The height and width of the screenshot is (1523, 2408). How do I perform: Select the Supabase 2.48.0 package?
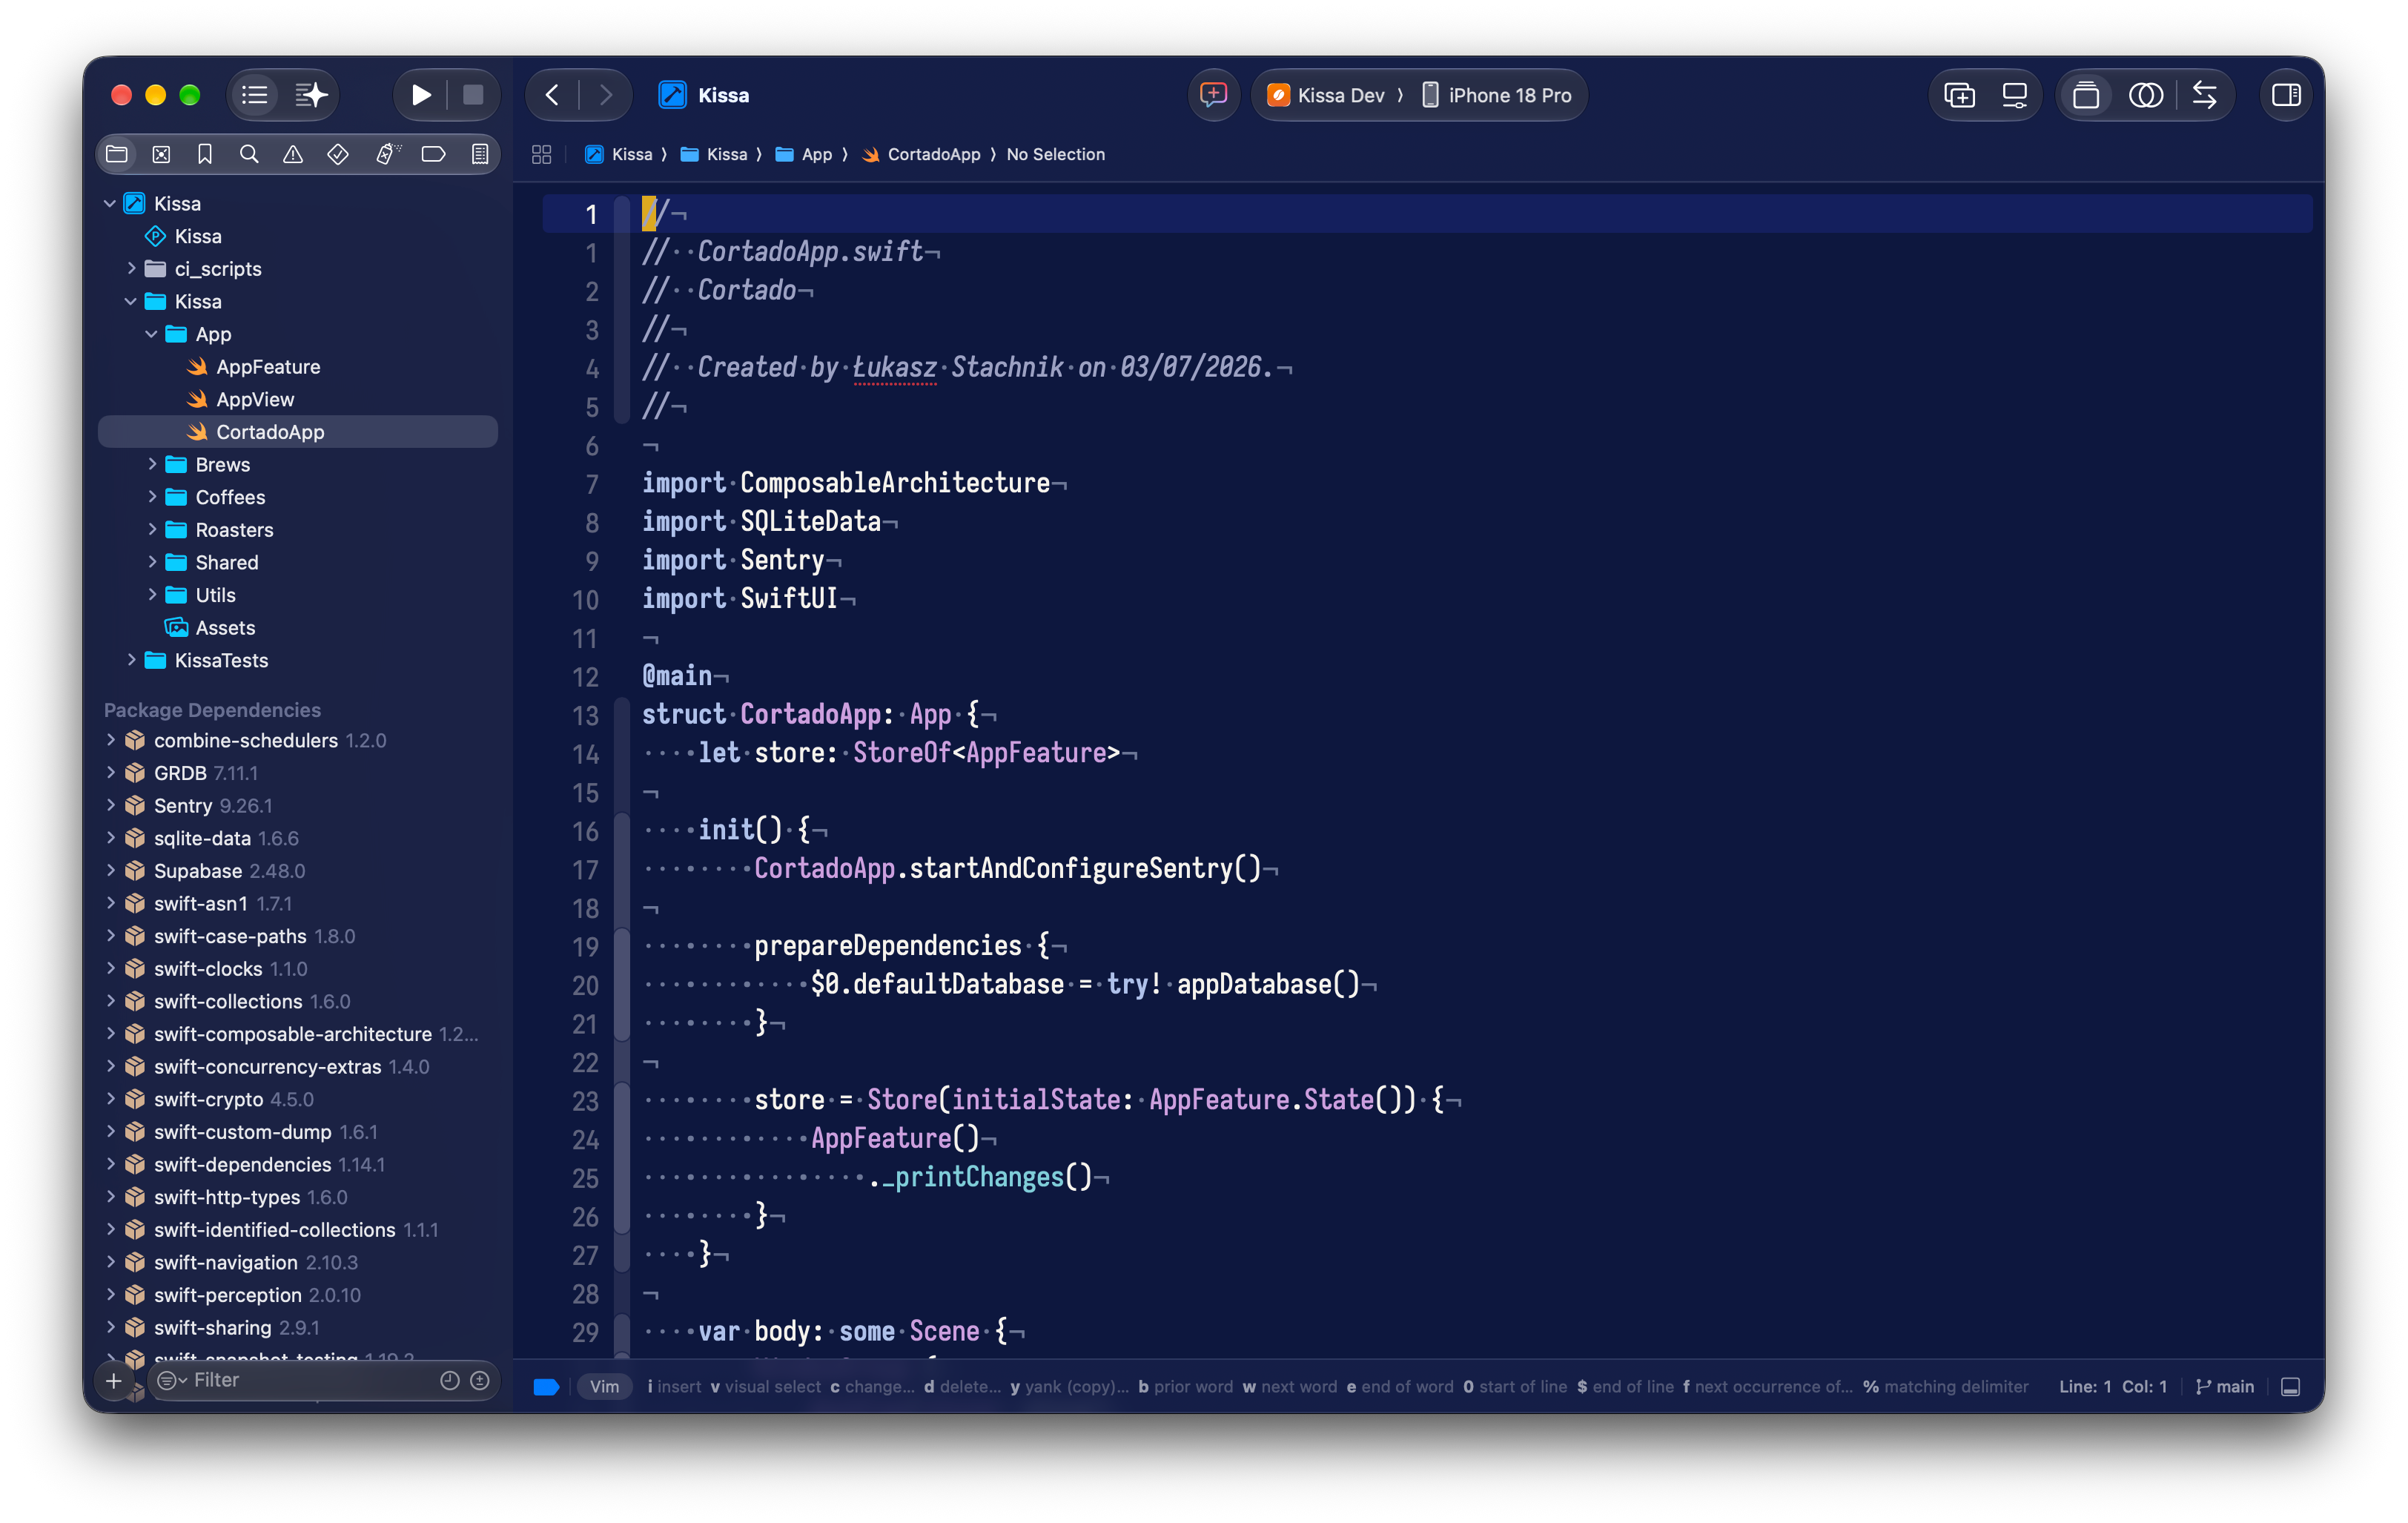229,871
